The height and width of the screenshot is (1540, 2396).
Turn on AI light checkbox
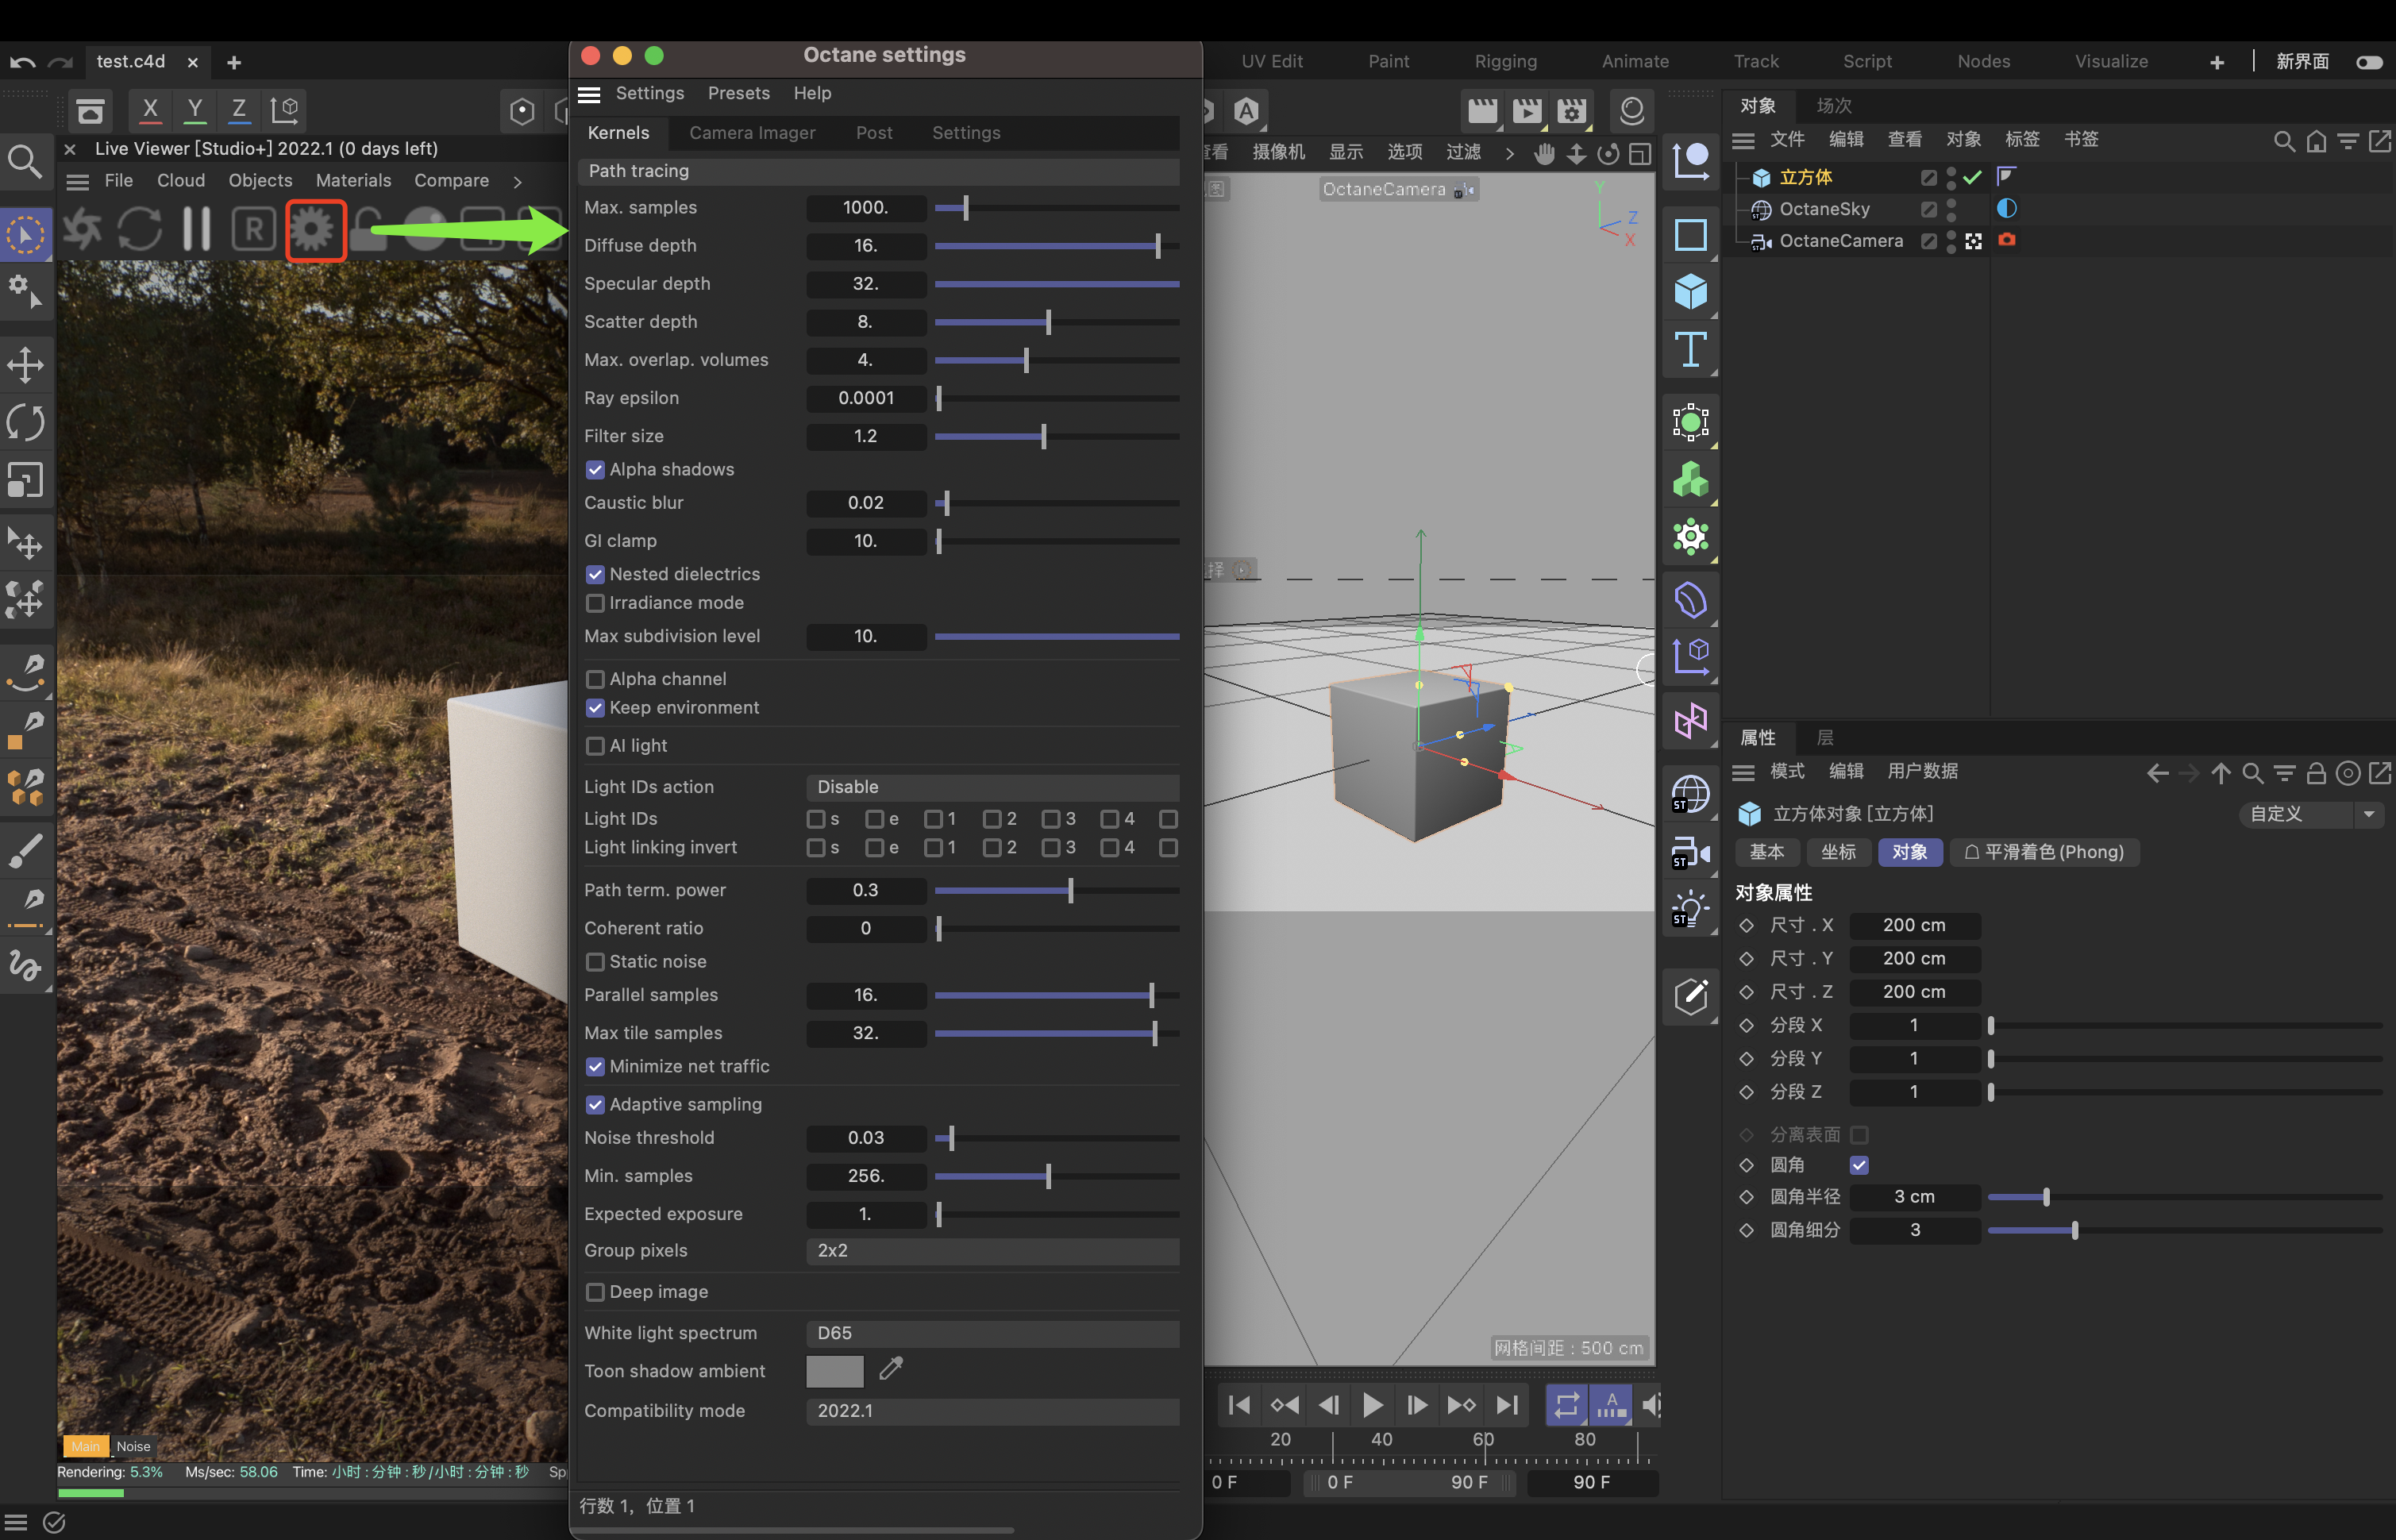(x=596, y=746)
